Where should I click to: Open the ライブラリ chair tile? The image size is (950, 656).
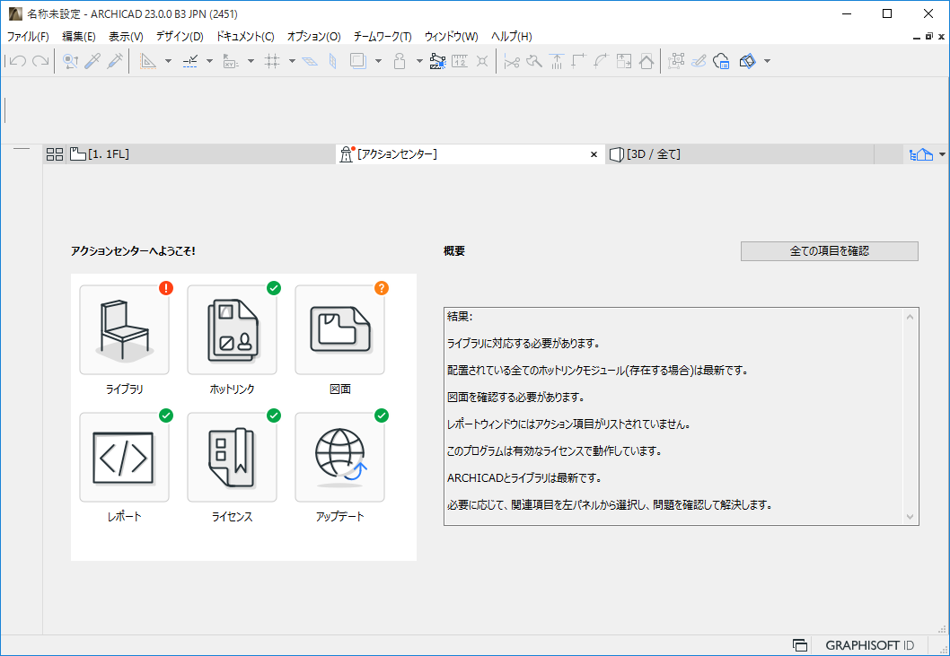pos(124,330)
